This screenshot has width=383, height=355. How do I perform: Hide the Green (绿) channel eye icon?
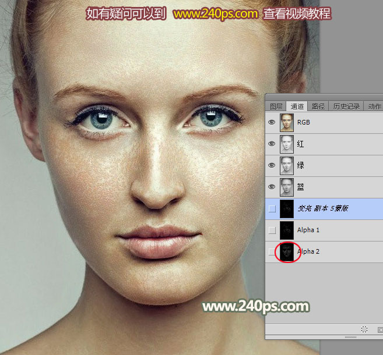(272, 165)
